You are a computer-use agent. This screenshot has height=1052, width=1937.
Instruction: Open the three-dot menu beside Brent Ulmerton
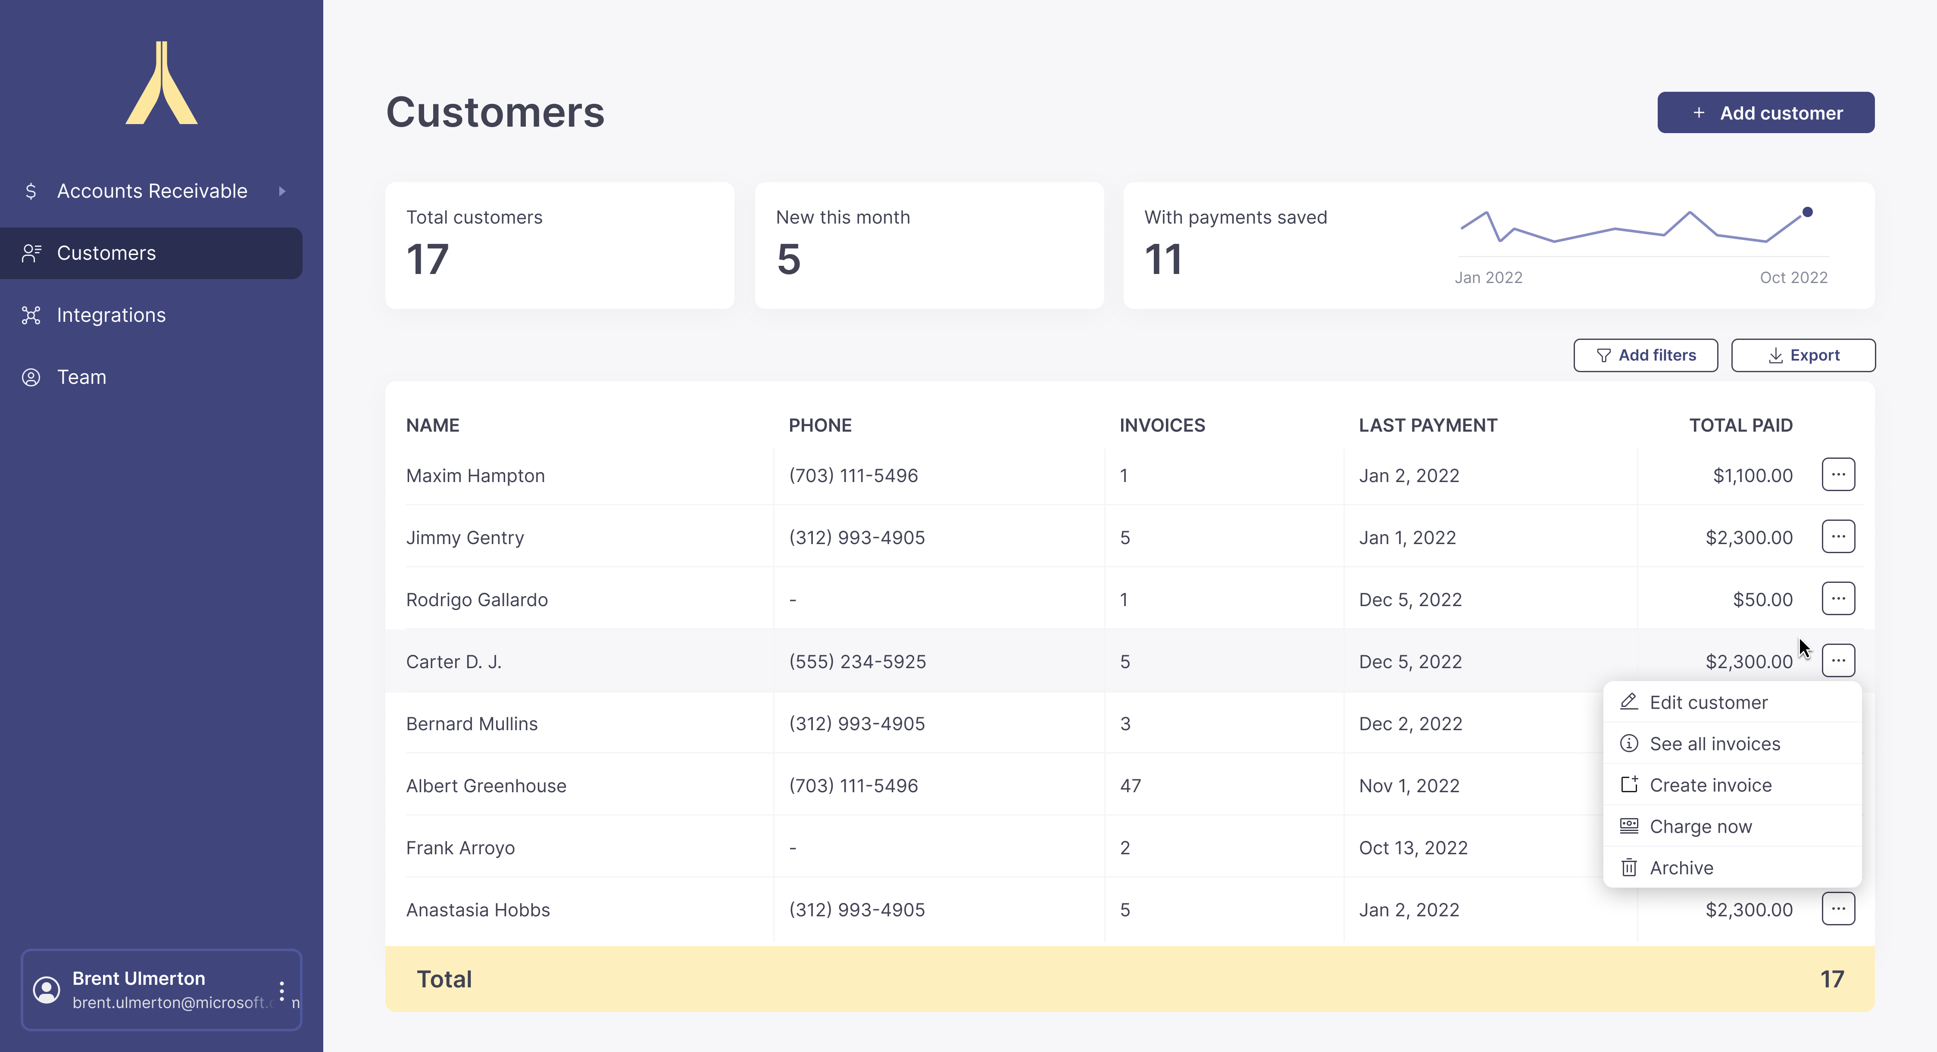(282, 990)
